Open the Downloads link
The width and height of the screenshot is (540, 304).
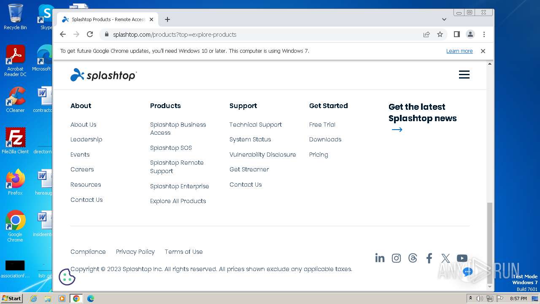pyautogui.click(x=325, y=139)
